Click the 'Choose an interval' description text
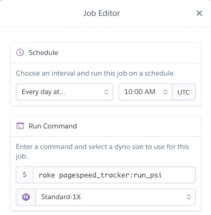Image resolution: width=211 pixels, height=215 pixels. pos(95,73)
